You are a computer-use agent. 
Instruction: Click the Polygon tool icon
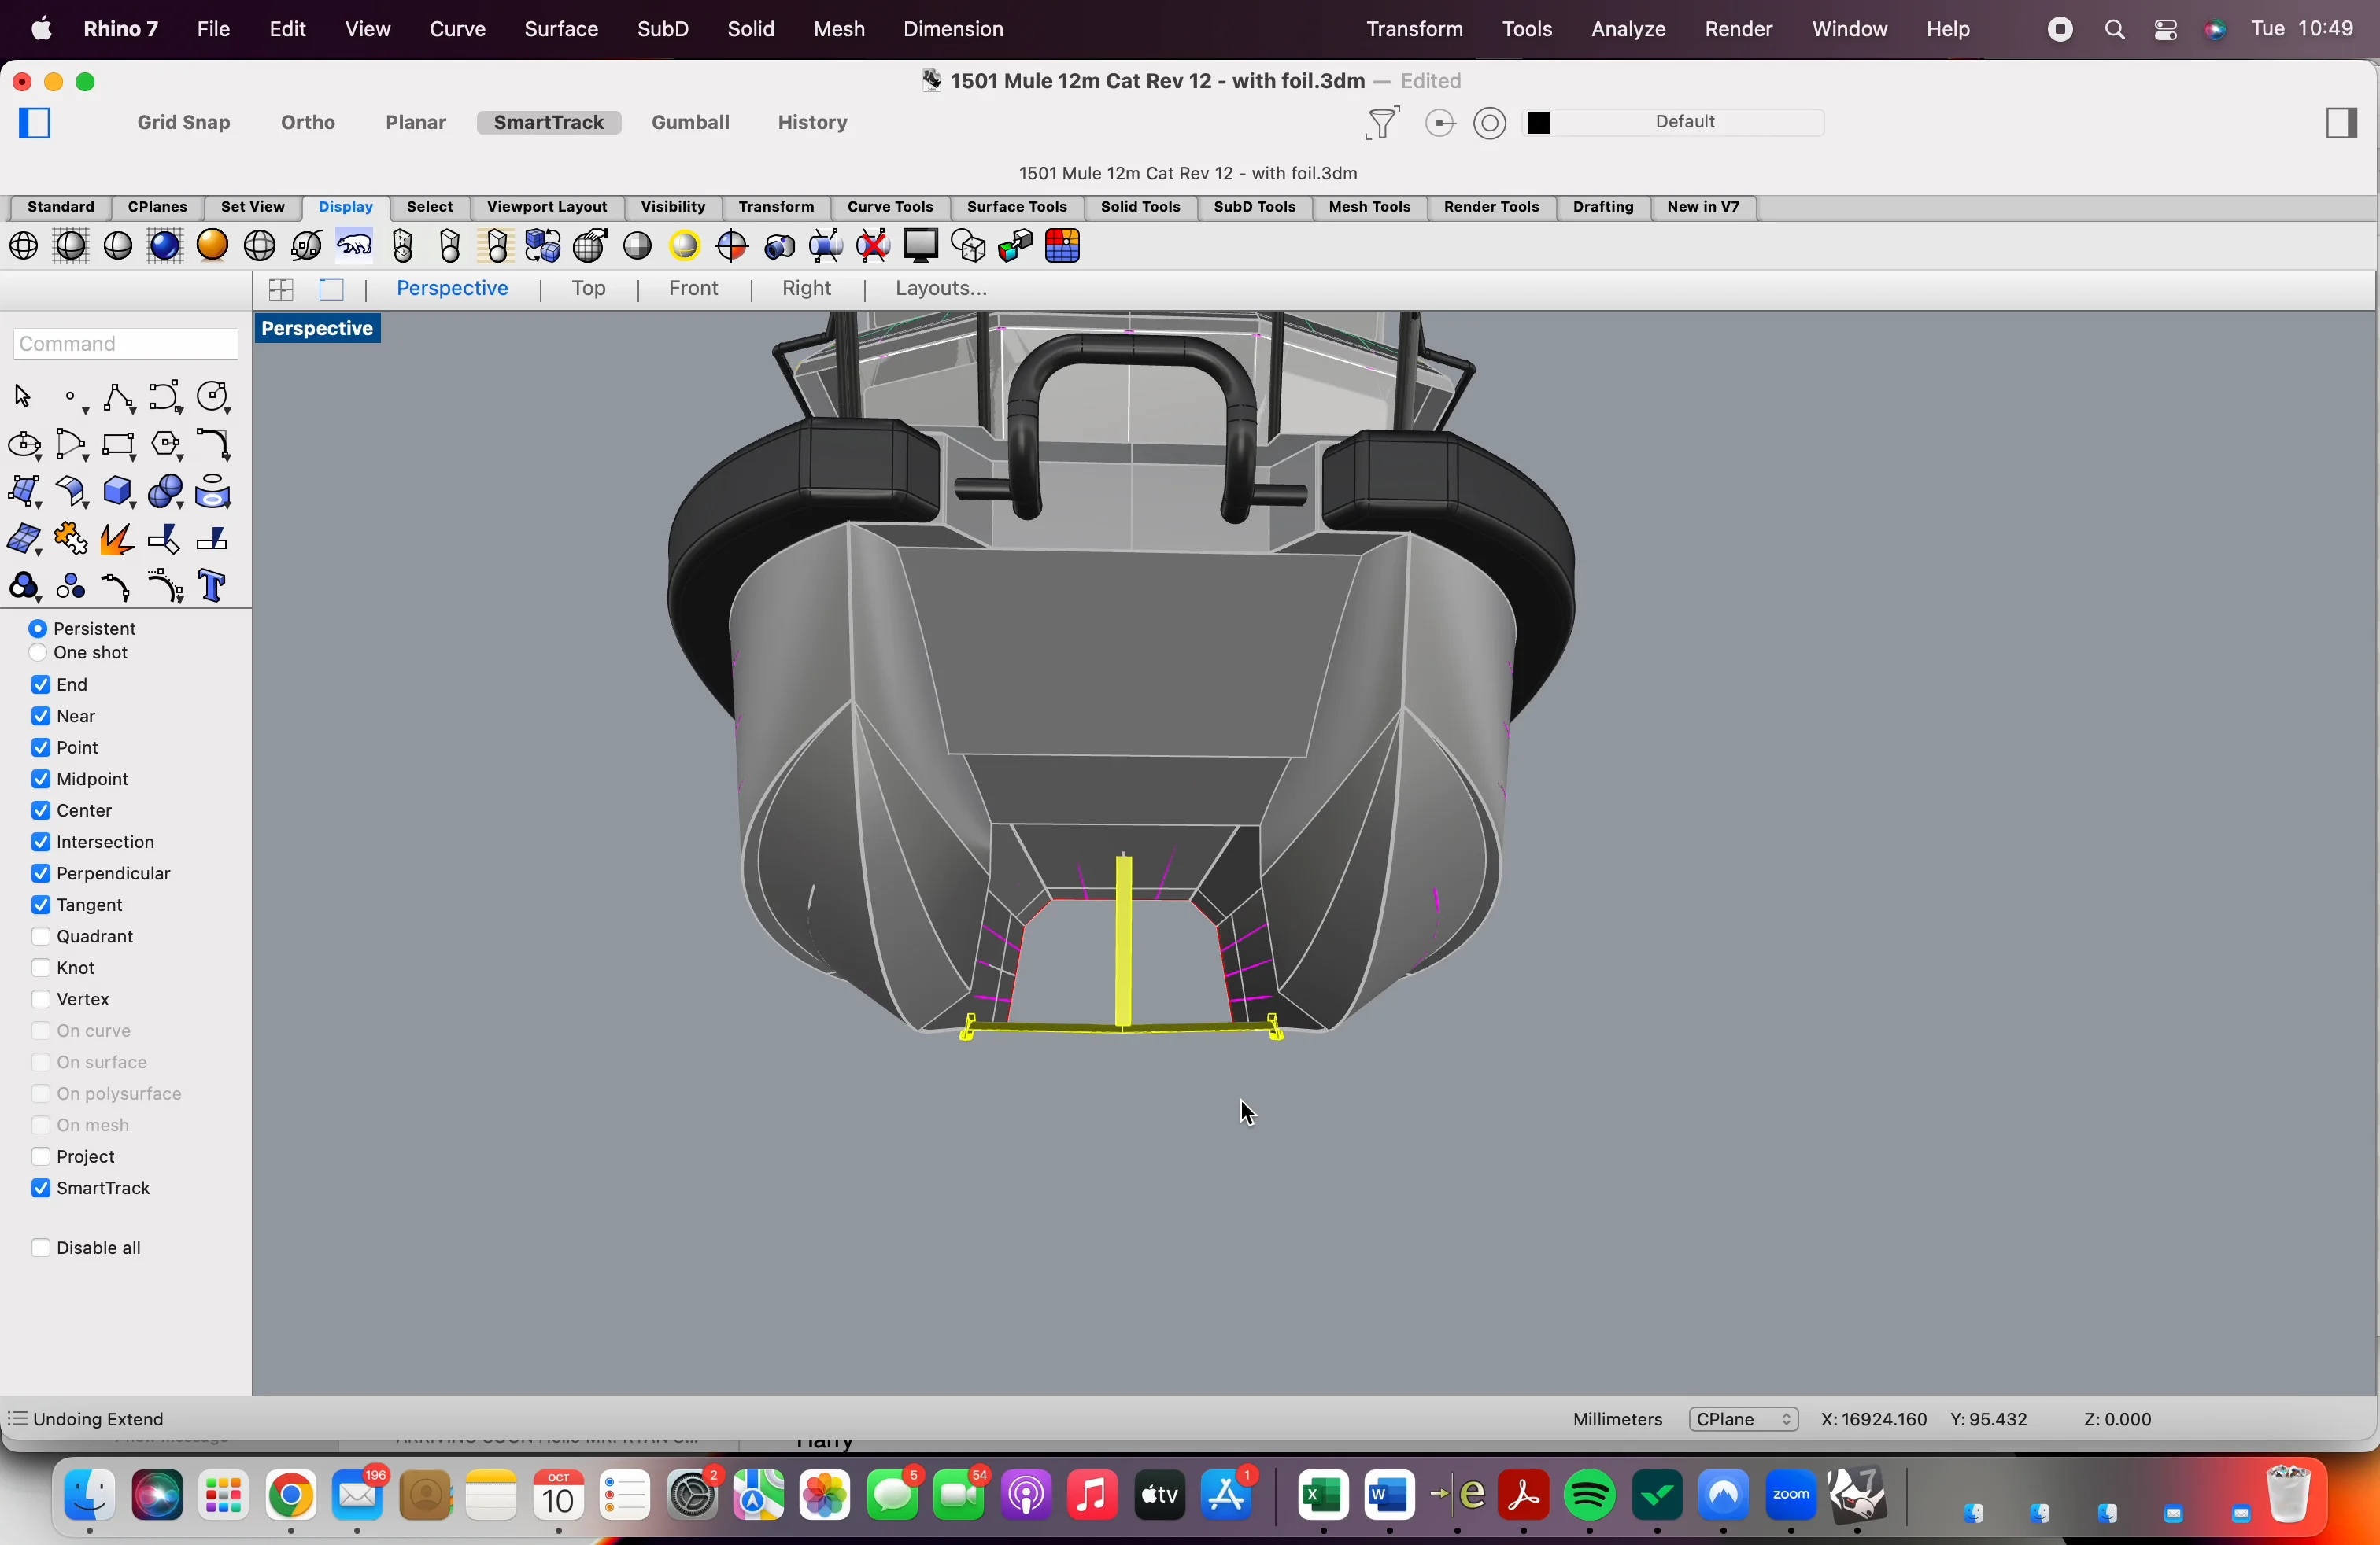[x=166, y=444]
